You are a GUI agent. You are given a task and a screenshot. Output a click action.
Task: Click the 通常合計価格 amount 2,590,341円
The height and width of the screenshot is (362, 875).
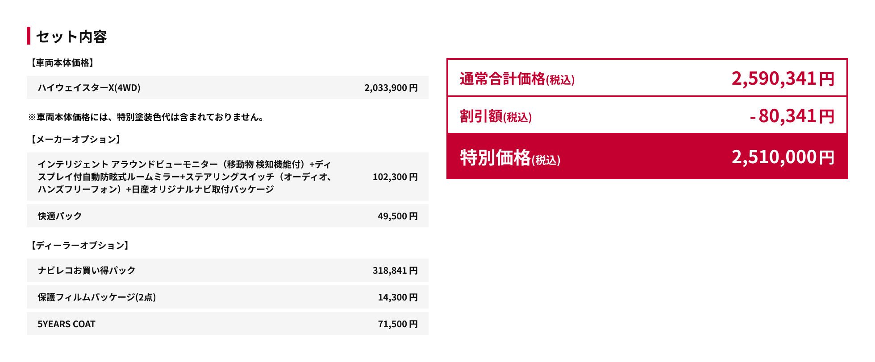click(783, 79)
